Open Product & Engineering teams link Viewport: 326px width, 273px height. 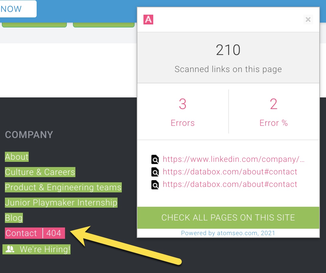point(63,187)
